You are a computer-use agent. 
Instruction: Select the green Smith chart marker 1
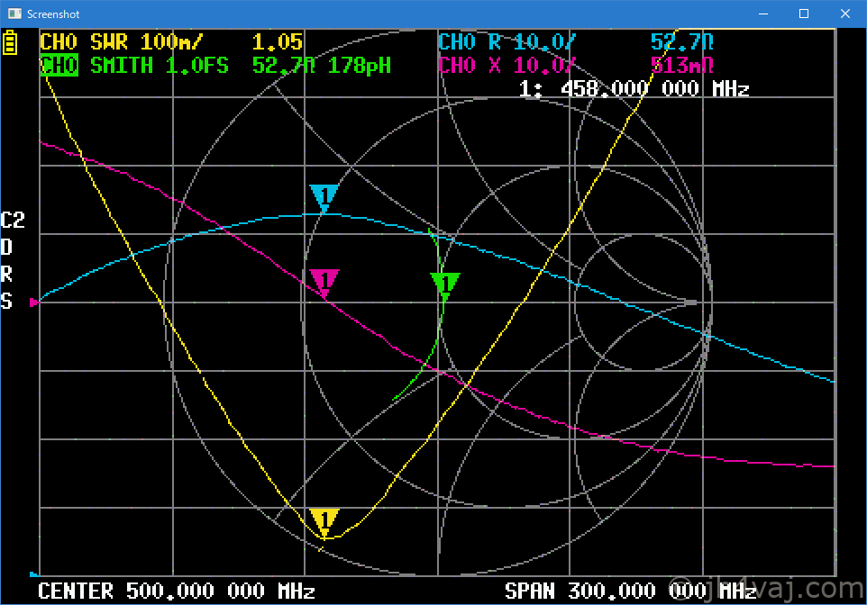(445, 284)
